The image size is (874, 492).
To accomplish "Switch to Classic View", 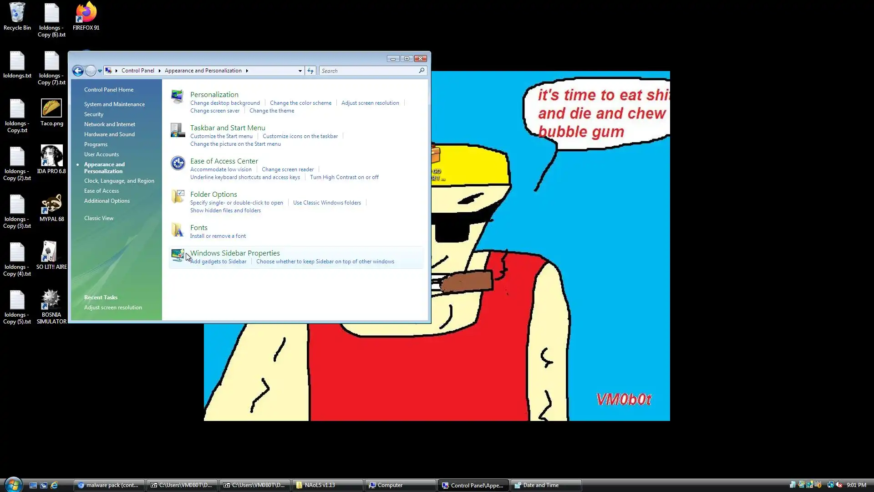I will point(99,218).
